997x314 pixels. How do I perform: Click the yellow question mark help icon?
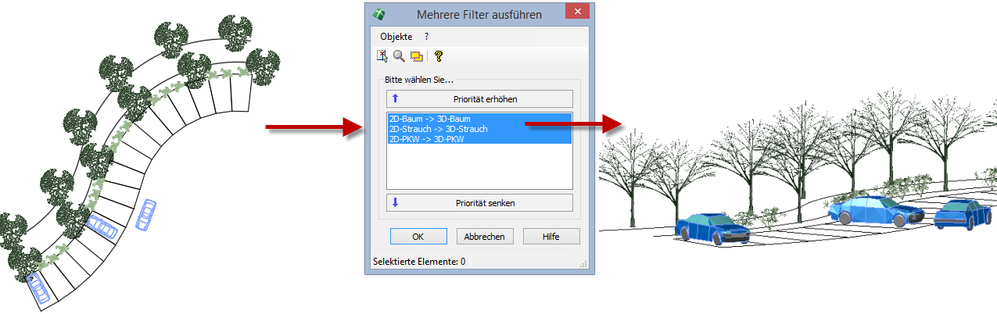coord(438,56)
